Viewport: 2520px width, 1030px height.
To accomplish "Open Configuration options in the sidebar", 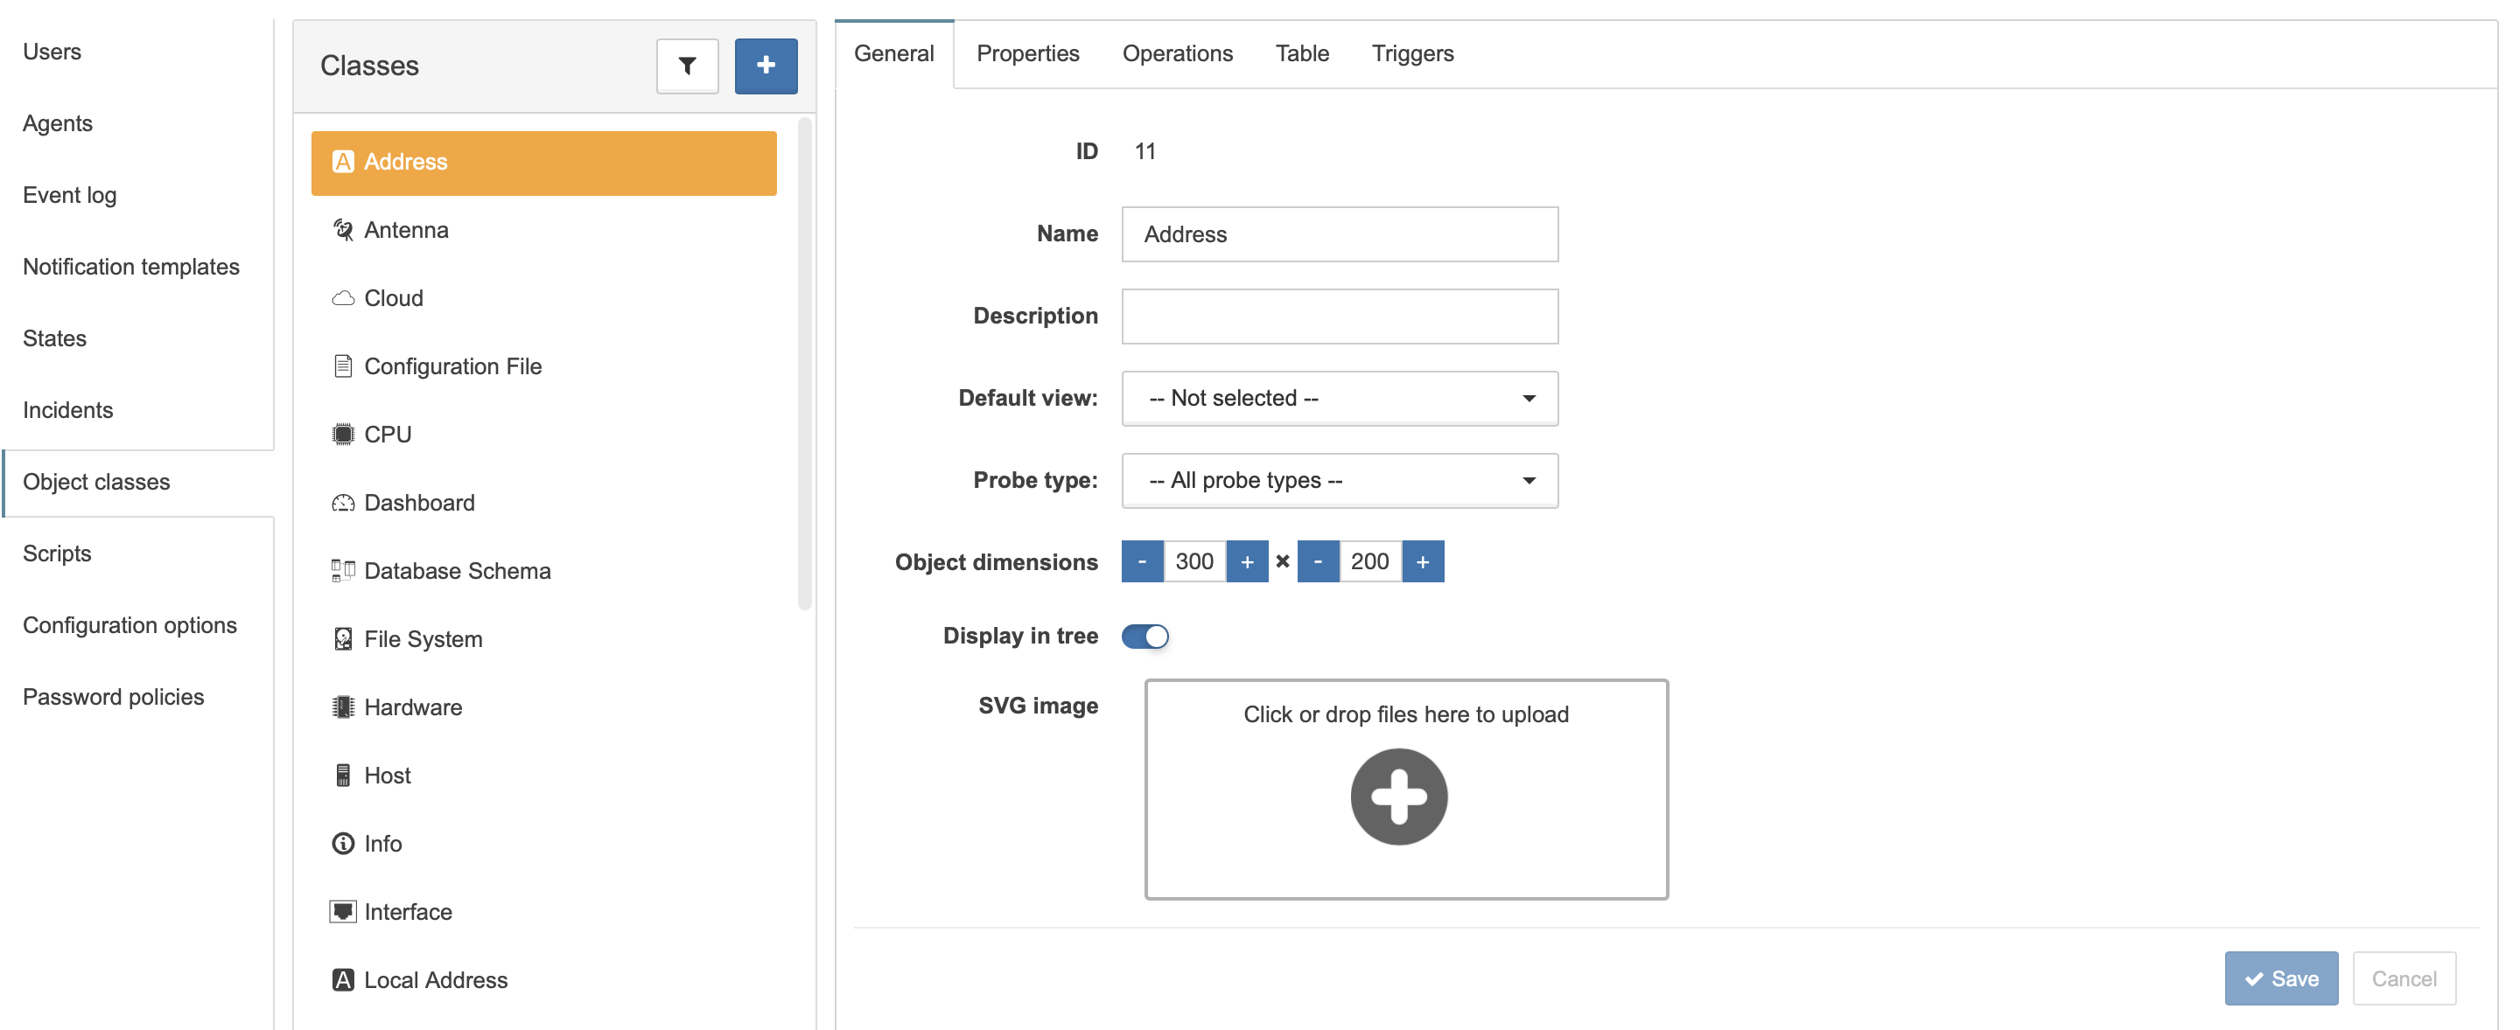I will [130, 625].
